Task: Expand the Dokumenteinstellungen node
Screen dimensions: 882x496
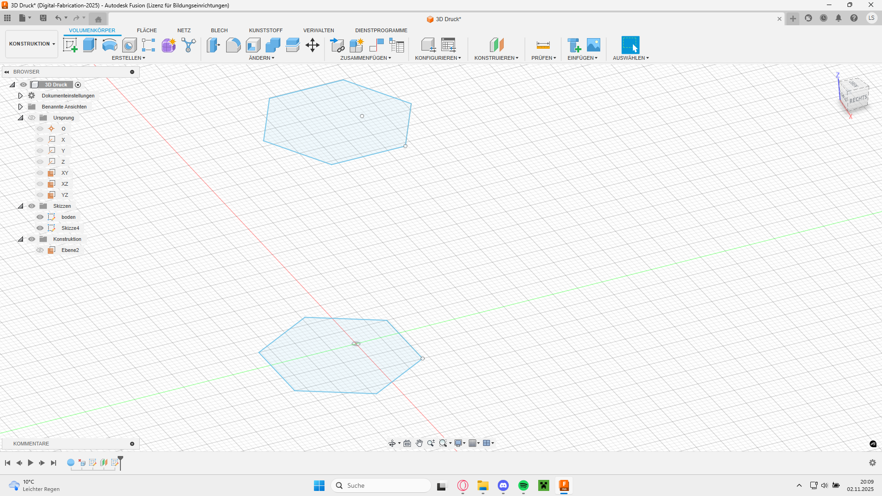Action: (x=20, y=96)
